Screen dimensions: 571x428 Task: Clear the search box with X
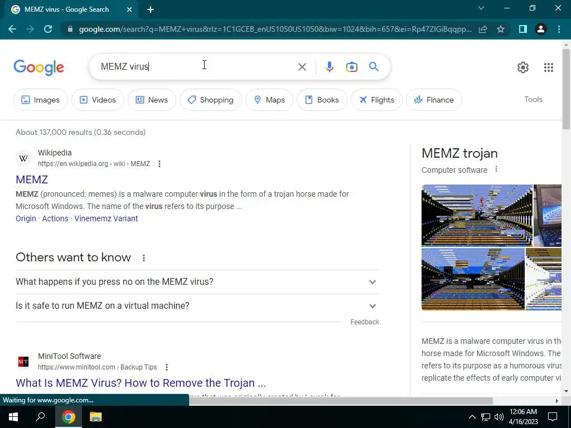click(302, 67)
